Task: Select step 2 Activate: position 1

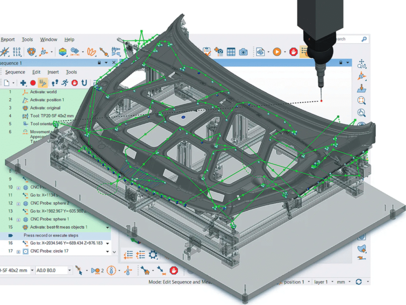Action: (47, 100)
